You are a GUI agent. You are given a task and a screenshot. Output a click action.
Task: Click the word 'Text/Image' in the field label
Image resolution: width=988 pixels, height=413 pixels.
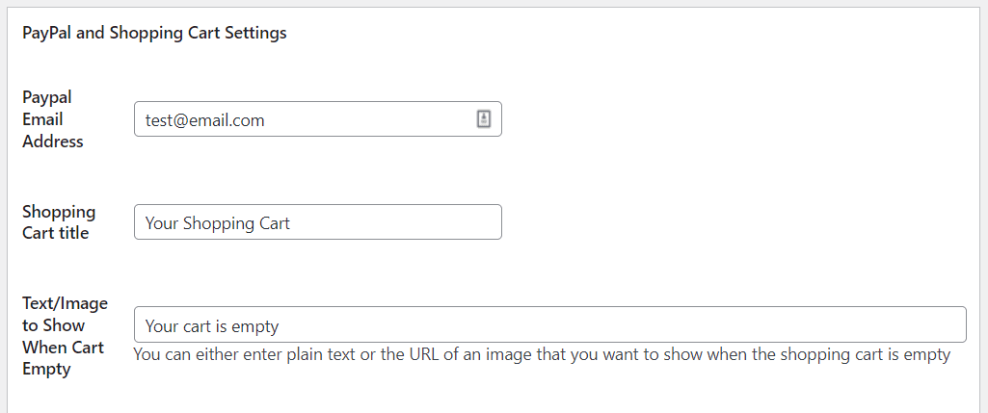65,303
